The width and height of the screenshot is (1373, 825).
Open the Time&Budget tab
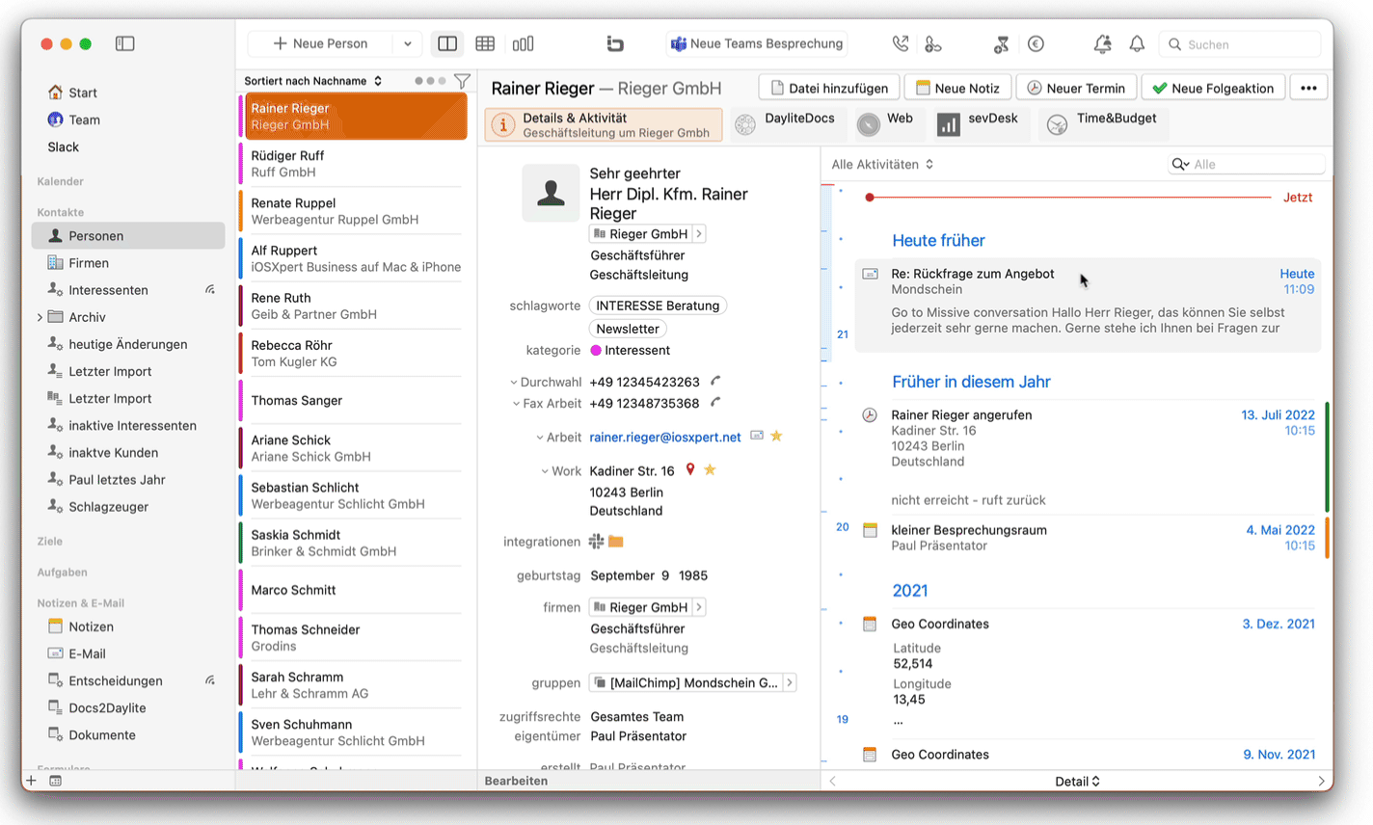pyautogui.click(x=1102, y=124)
